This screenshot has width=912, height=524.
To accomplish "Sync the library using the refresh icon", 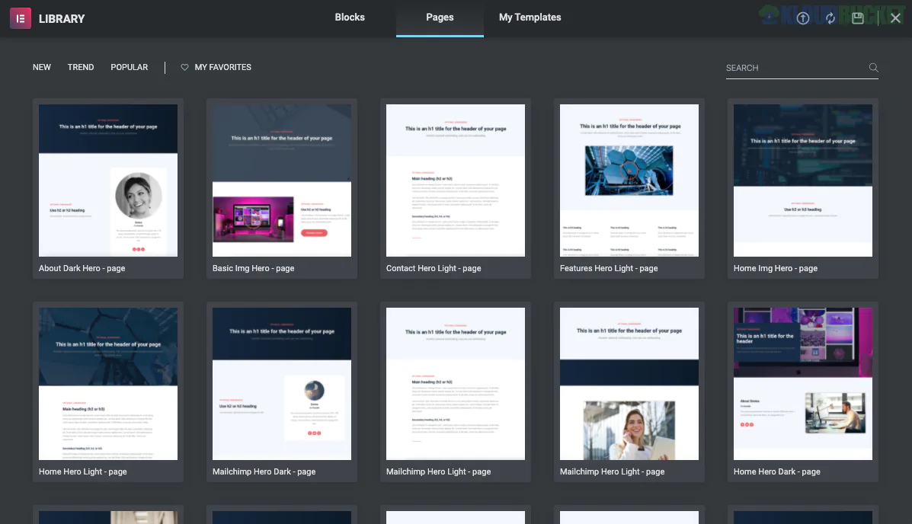I will 831,18.
